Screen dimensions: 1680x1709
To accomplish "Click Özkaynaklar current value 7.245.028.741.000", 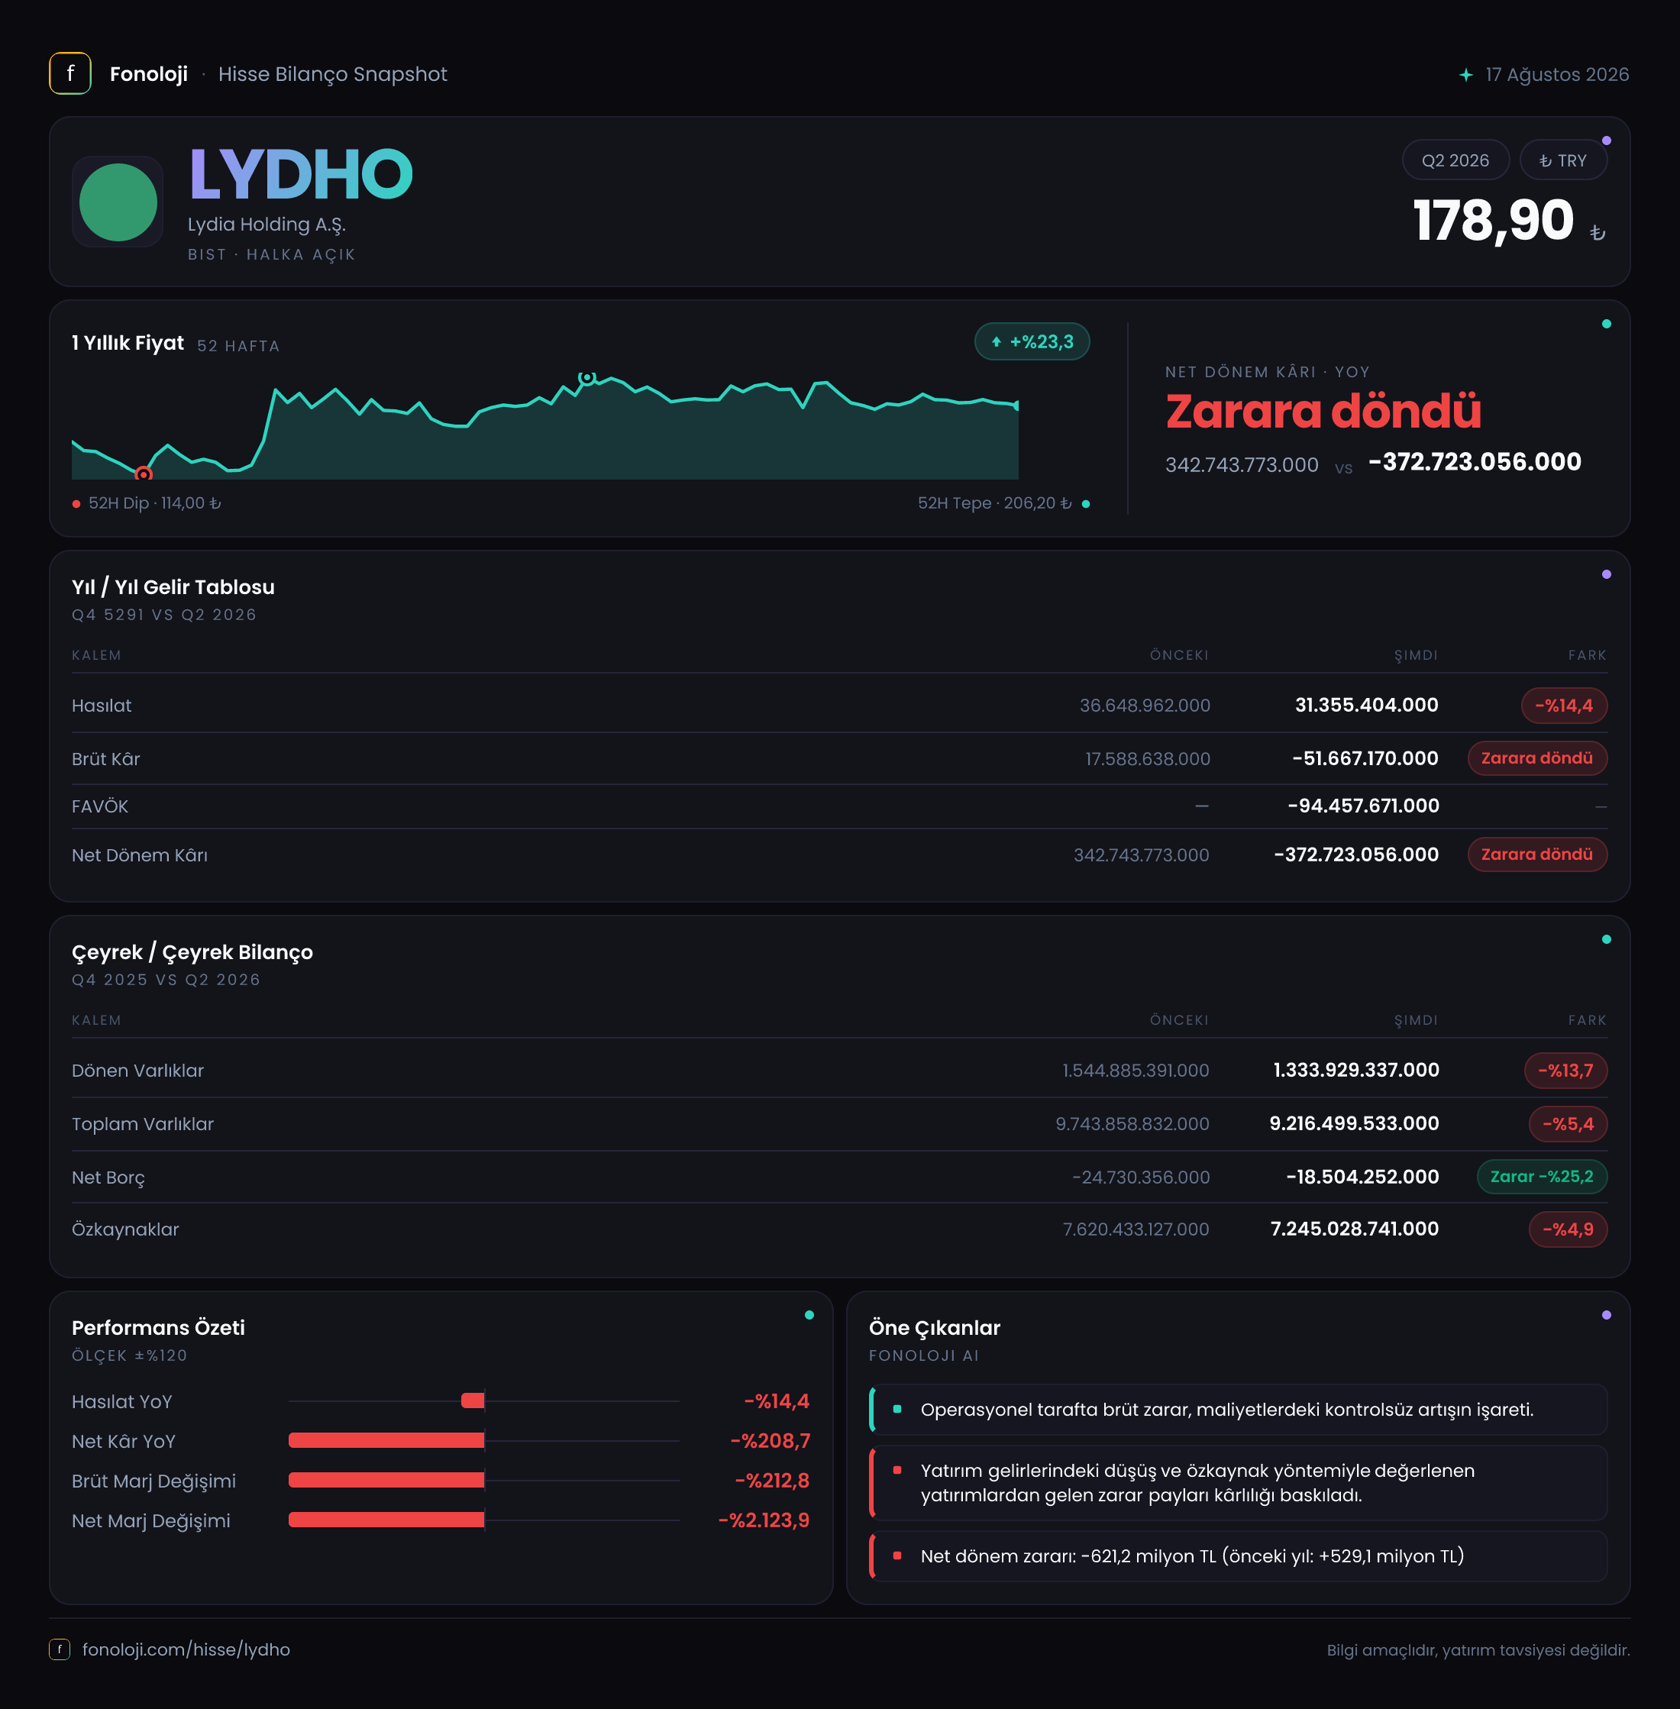I will pyautogui.click(x=1355, y=1229).
